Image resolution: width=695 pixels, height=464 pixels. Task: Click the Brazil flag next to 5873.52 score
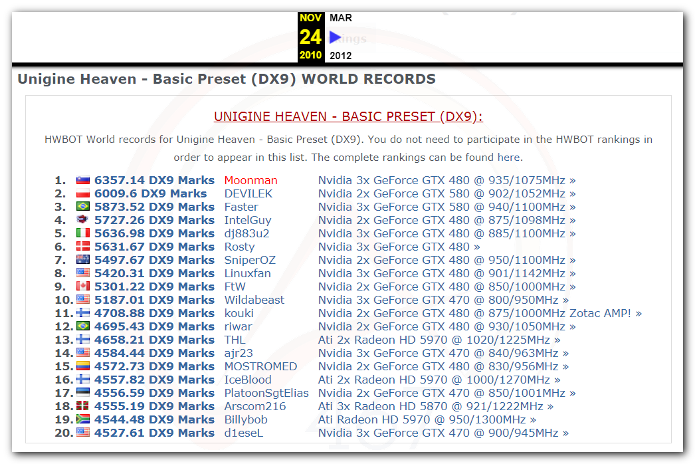click(83, 207)
